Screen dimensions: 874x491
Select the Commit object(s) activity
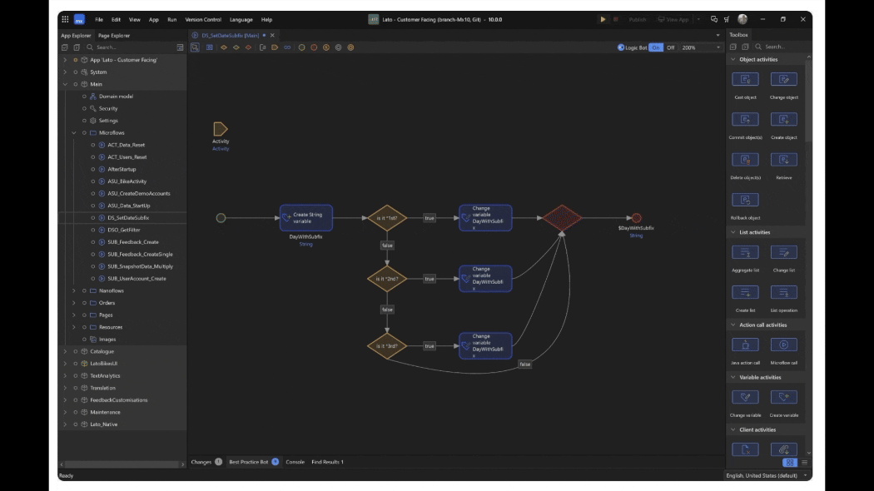pos(745,118)
